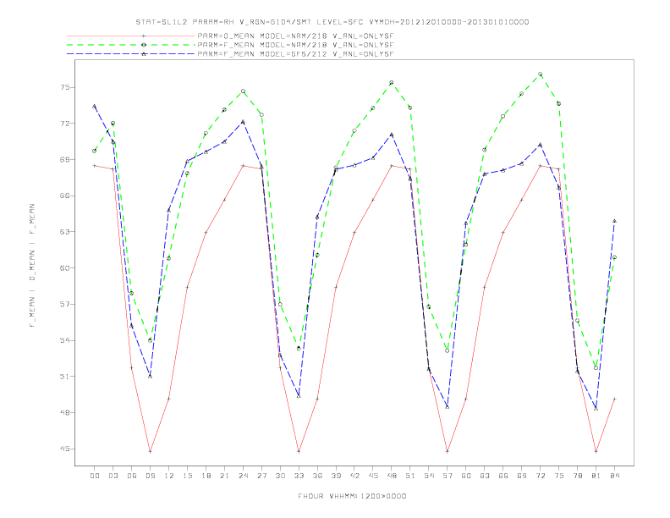670x518 pixels.
Task: Click the x-axis tick label 39
Action: 336,476
